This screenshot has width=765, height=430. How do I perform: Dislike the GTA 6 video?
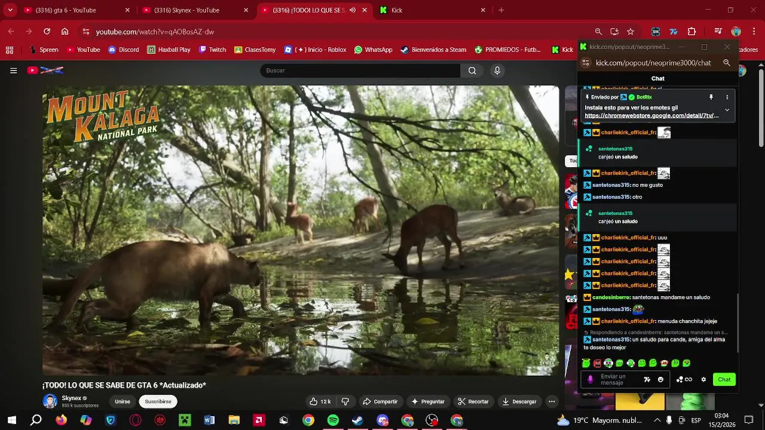coord(345,401)
